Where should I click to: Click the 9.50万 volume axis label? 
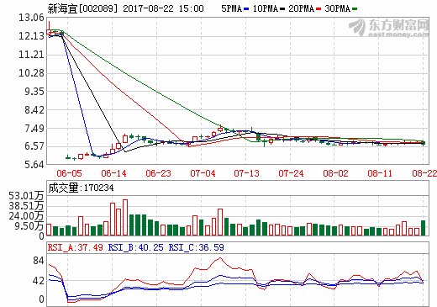(29, 226)
